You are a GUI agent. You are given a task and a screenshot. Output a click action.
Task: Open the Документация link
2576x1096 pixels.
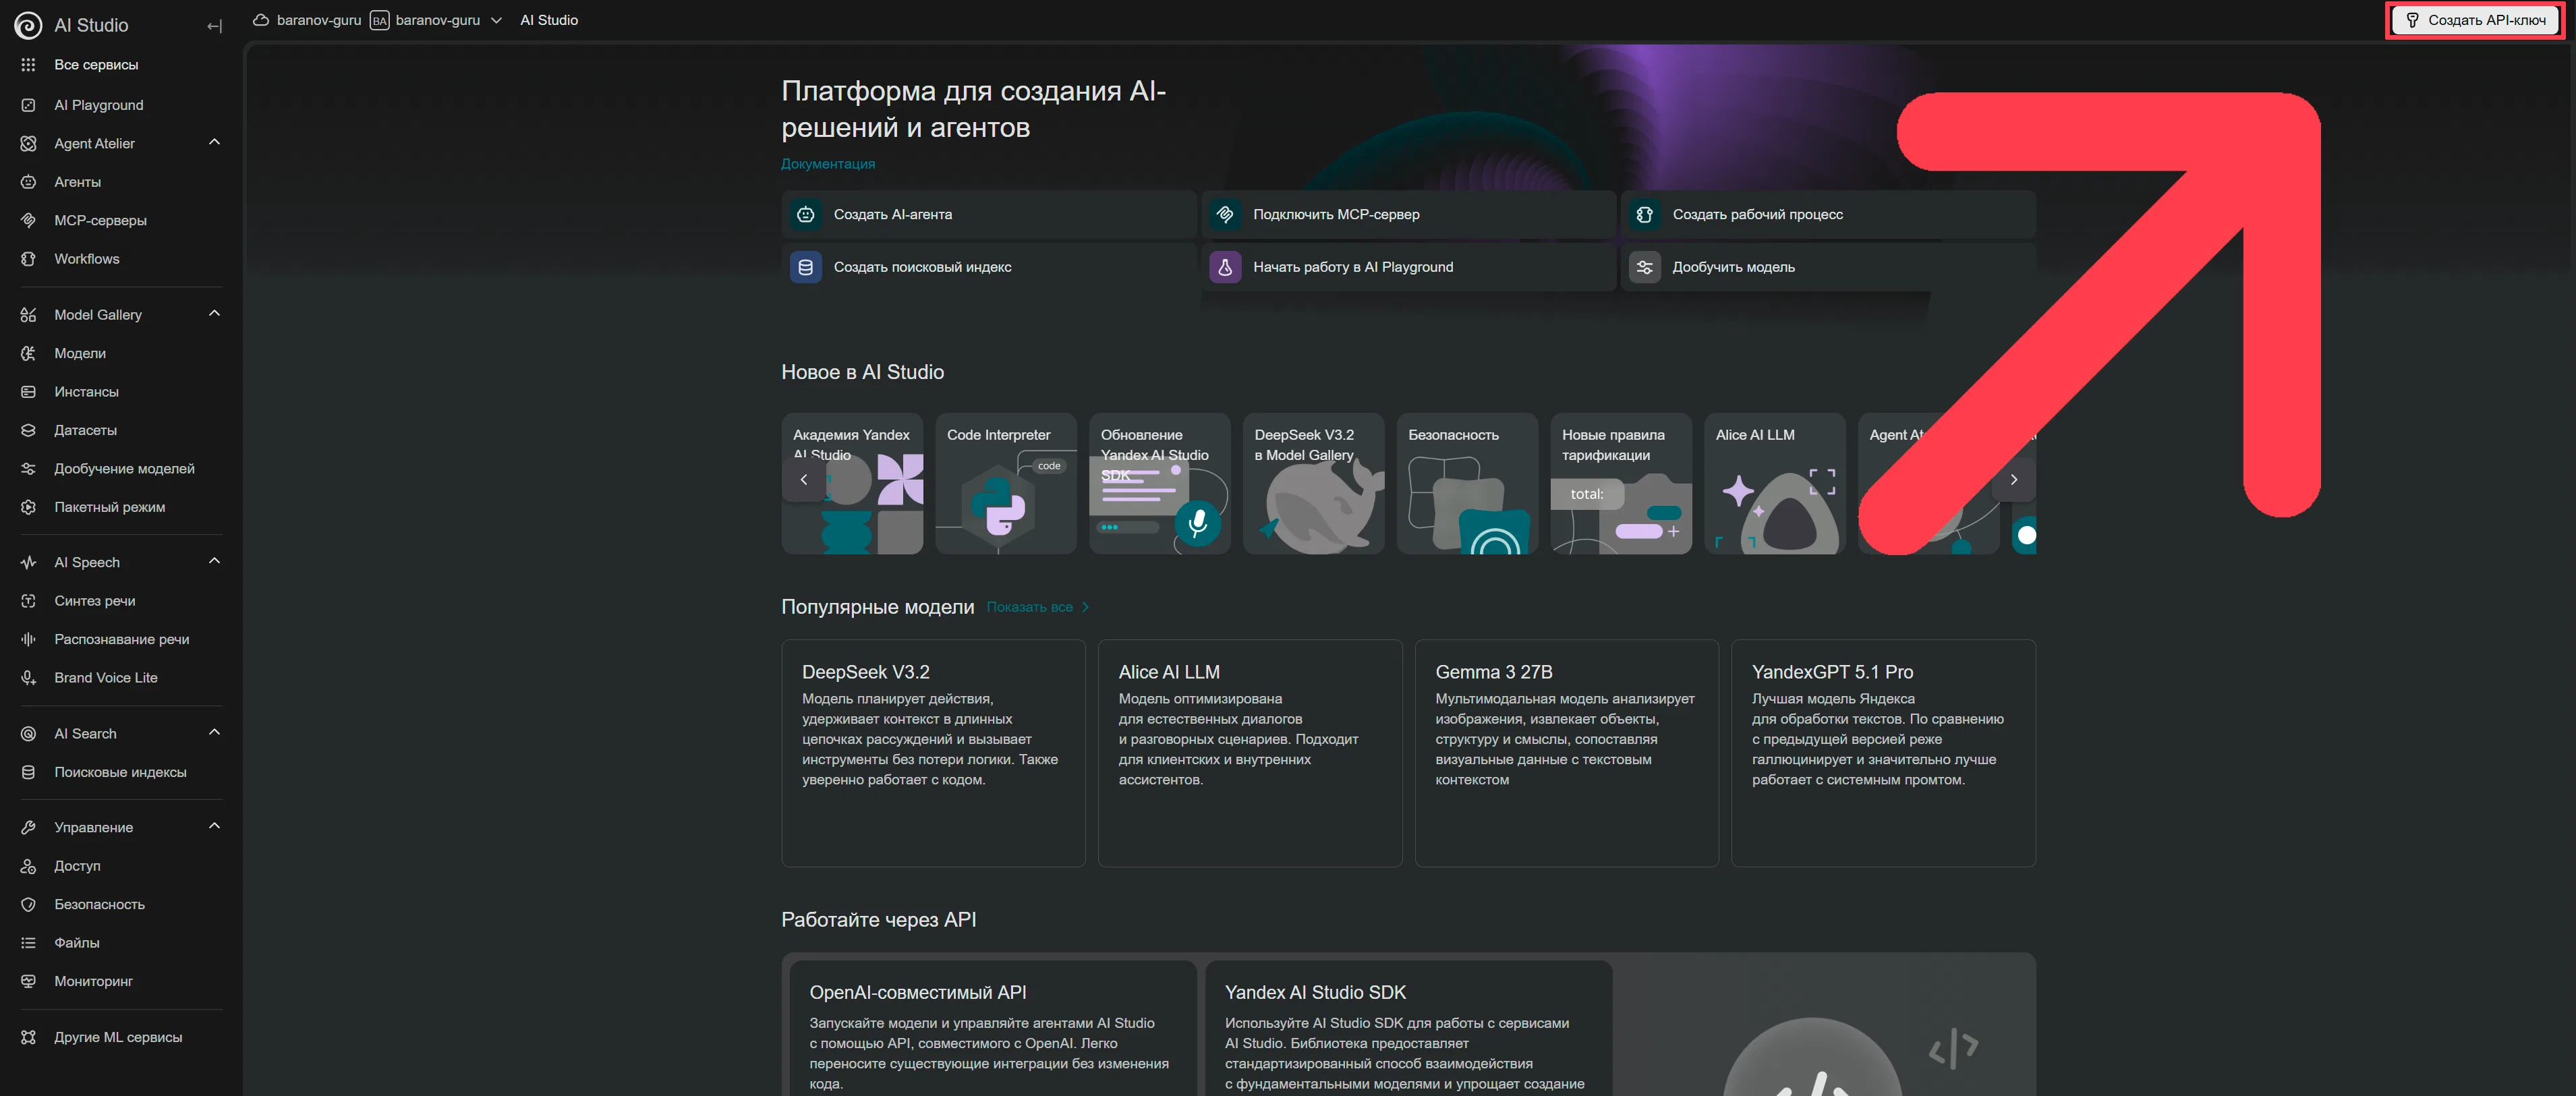pyautogui.click(x=827, y=164)
